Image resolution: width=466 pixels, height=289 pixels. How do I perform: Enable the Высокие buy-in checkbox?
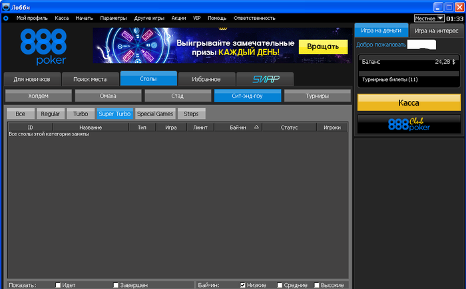pos(317,285)
